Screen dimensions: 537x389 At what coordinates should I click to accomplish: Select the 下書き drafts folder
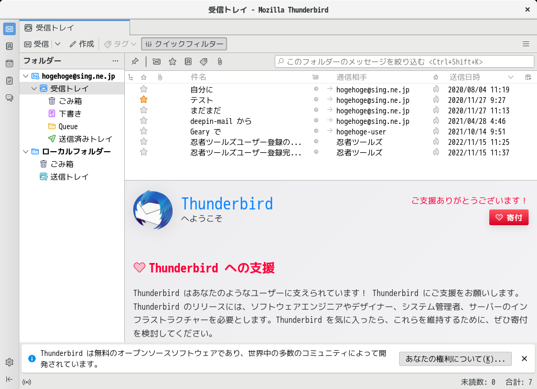pos(70,113)
